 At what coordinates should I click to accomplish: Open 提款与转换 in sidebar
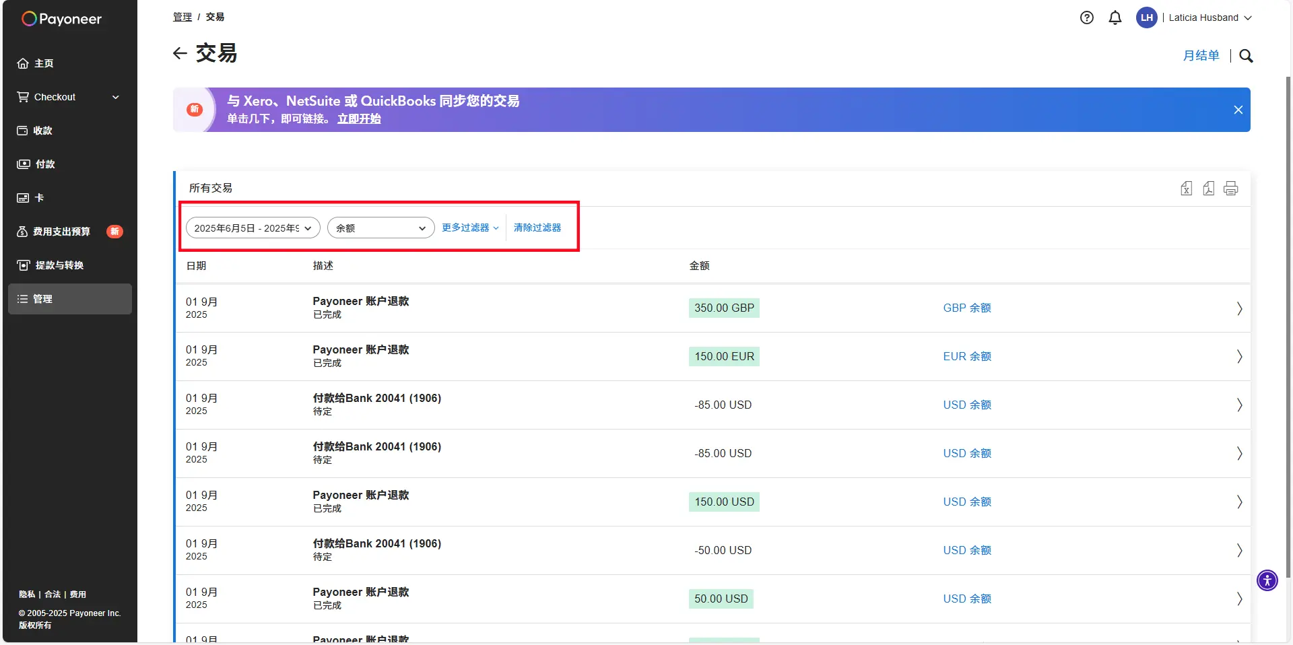click(70, 265)
